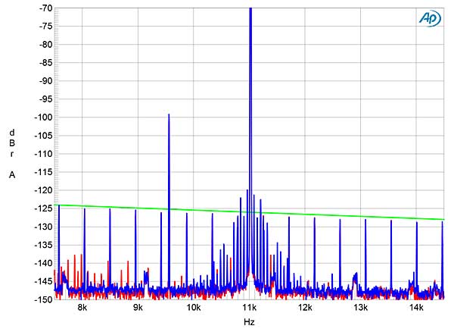
Task: Click the -150 label at the y-axis bottom
Action: 42,299
